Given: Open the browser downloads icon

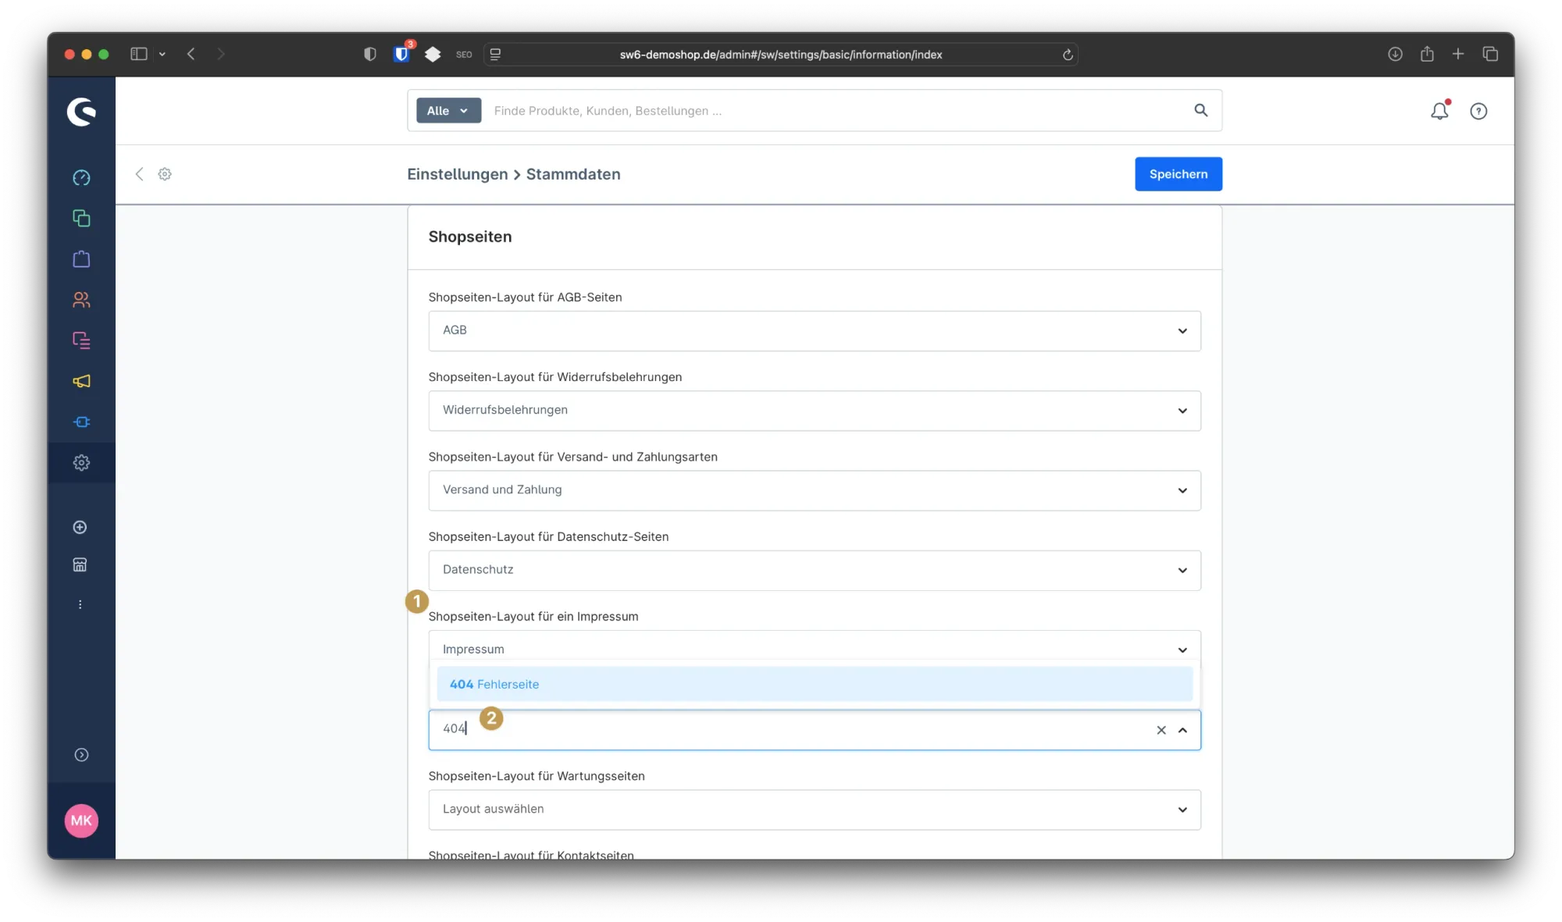Looking at the screenshot, I should pyautogui.click(x=1395, y=54).
